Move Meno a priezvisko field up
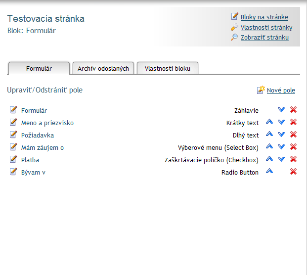The width and height of the screenshot is (307, 275). tap(269, 122)
